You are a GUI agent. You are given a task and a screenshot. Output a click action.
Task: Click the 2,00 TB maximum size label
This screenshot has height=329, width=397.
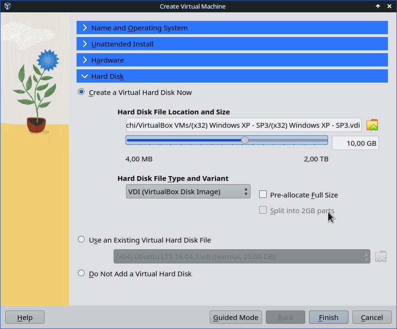[x=316, y=159]
